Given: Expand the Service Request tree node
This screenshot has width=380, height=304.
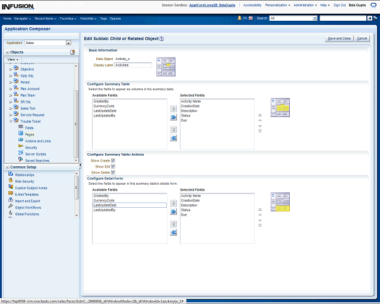Looking at the screenshot, I should [10, 115].
